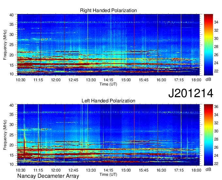
Task: Click the Left Handed plot's dB colorbar
Action: click(208, 135)
